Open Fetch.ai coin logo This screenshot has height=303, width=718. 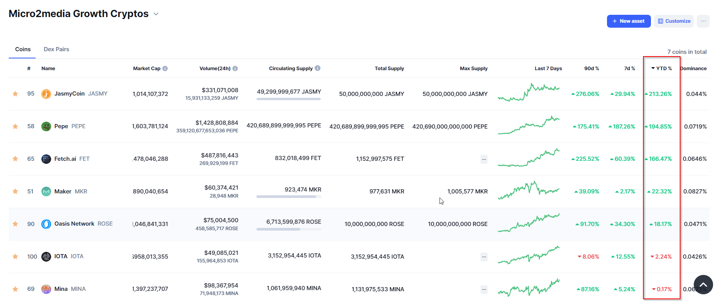[46, 159]
